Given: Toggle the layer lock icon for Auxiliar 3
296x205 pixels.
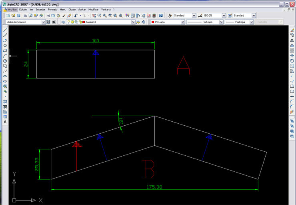Looking at the screenshot, I should point(79,22).
